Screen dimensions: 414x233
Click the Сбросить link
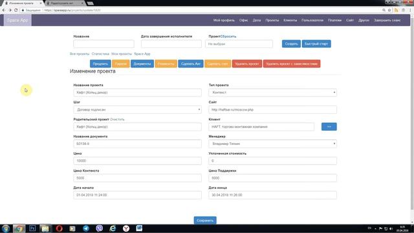(x=228, y=36)
